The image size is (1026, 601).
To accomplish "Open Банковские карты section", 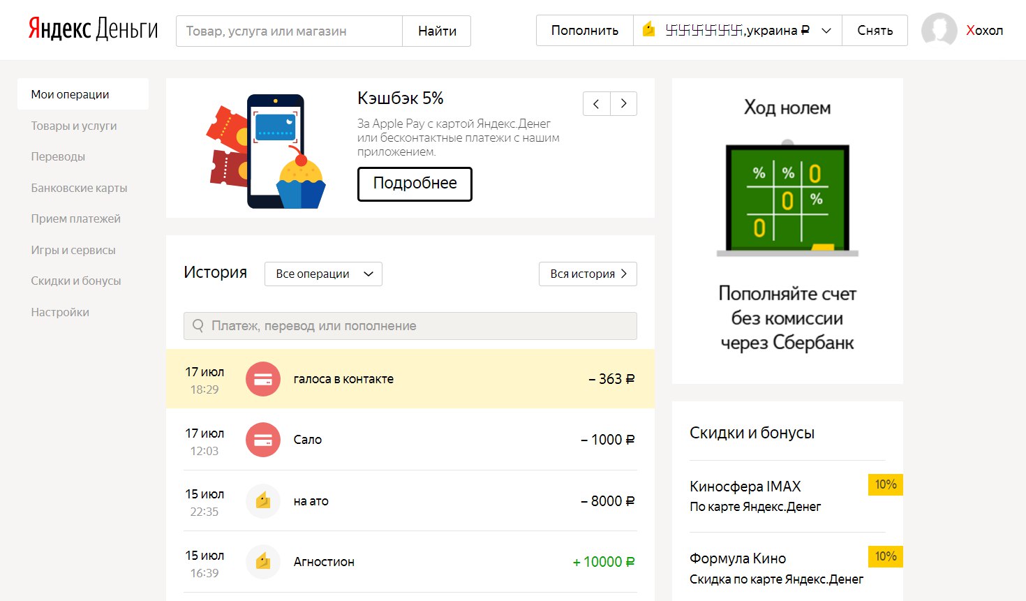I will 79,188.
